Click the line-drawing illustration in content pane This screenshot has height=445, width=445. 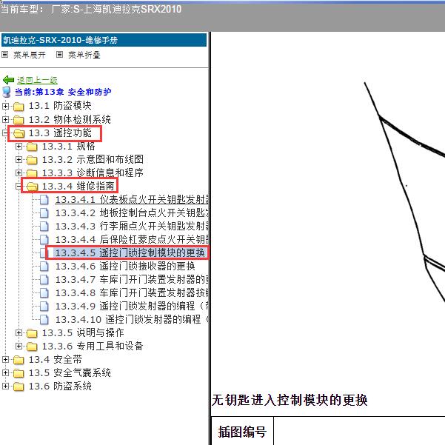pos(404,193)
